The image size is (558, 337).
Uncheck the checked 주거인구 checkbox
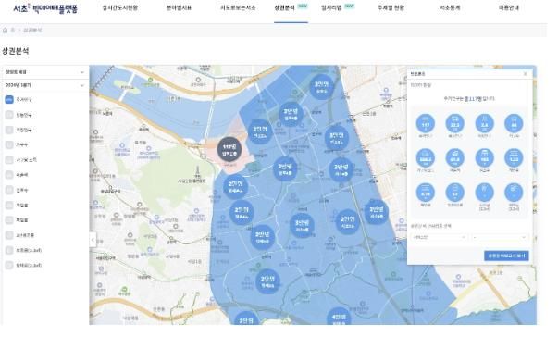9,100
